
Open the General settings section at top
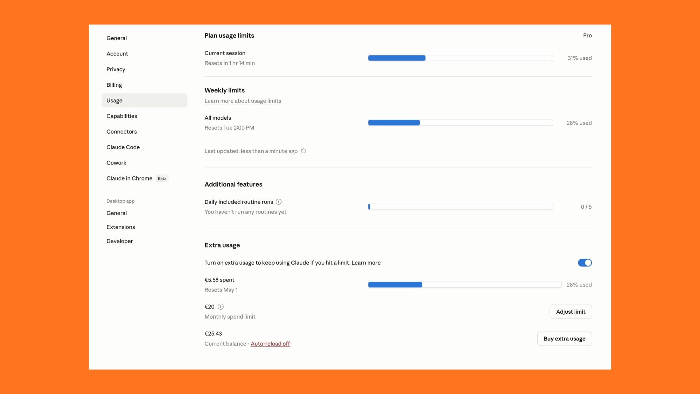[117, 38]
